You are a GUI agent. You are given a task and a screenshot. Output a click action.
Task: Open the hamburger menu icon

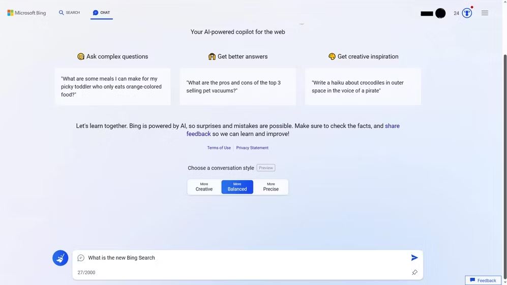[485, 13]
